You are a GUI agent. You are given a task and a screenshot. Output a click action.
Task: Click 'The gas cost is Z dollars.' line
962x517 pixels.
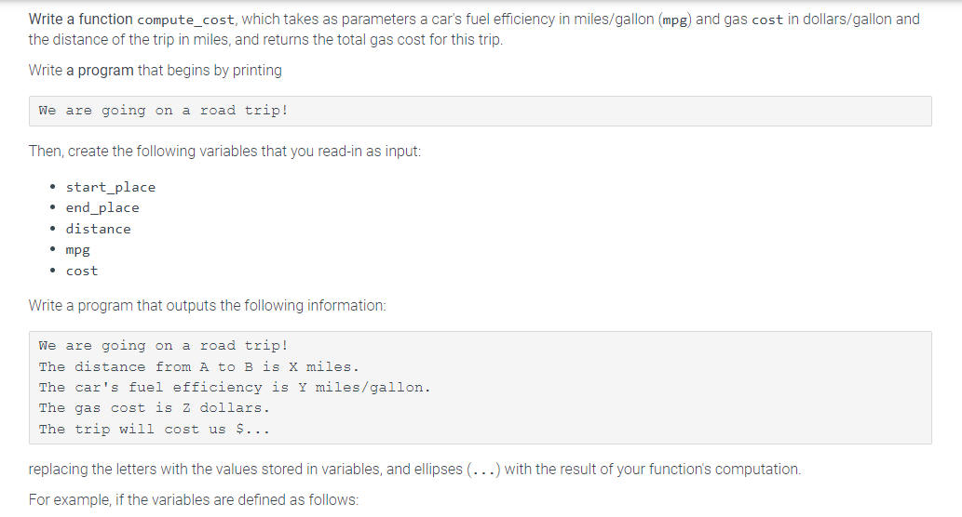(x=154, y=408)
